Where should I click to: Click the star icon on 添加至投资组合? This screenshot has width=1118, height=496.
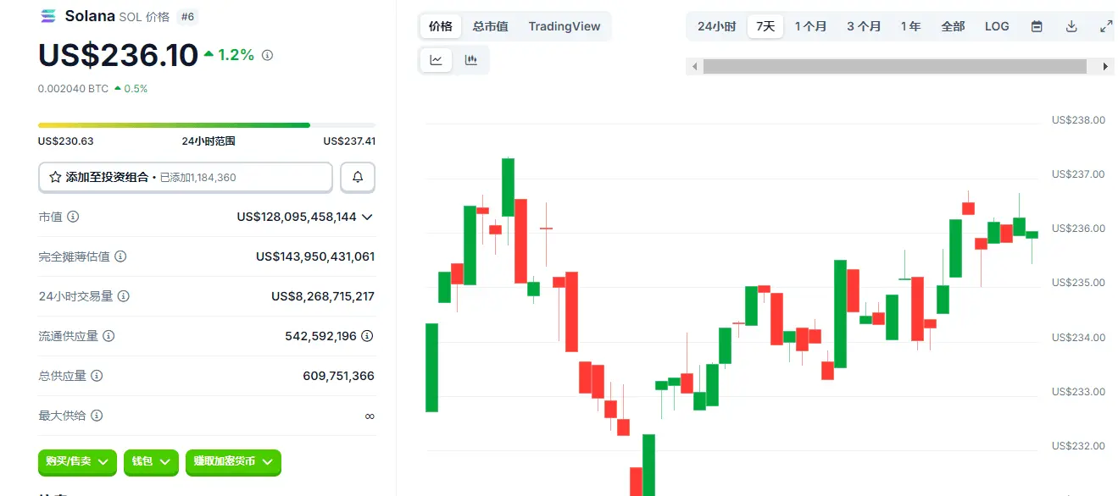(55, 178)
